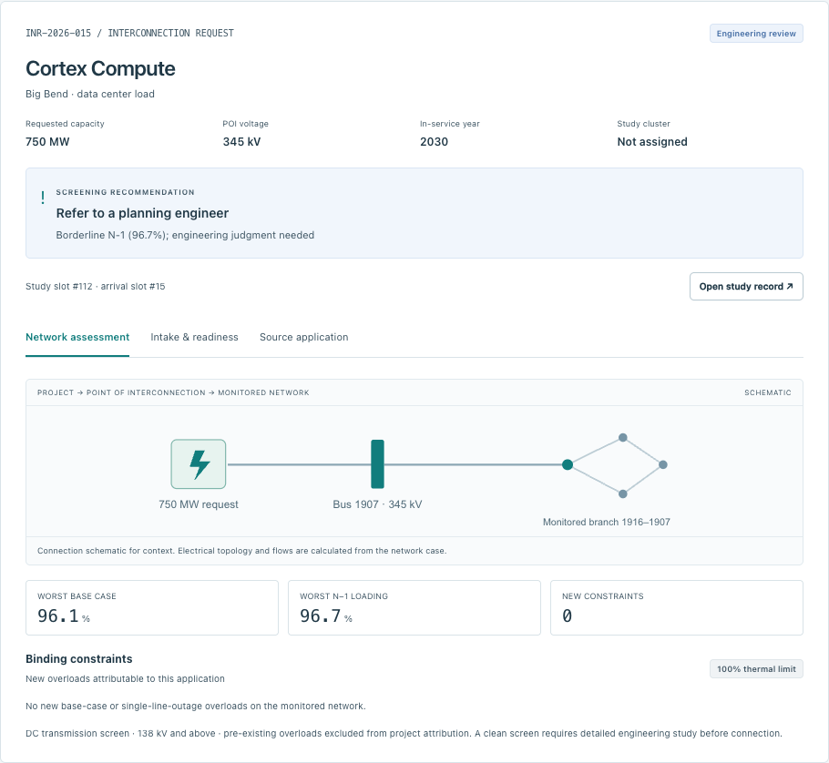The height and width of the screenshot is (763, 829).
Task: Click 'DC transmission screen · 138 kV' footnote
Action: (404, 734)
